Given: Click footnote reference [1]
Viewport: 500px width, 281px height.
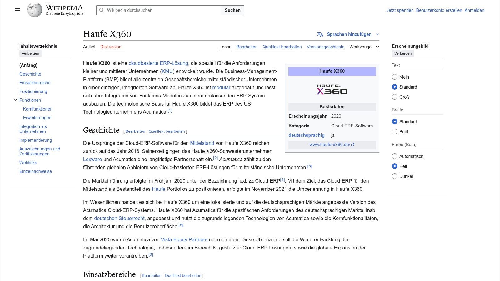Looking at the screenshot, I should click(x=170, y=111).
